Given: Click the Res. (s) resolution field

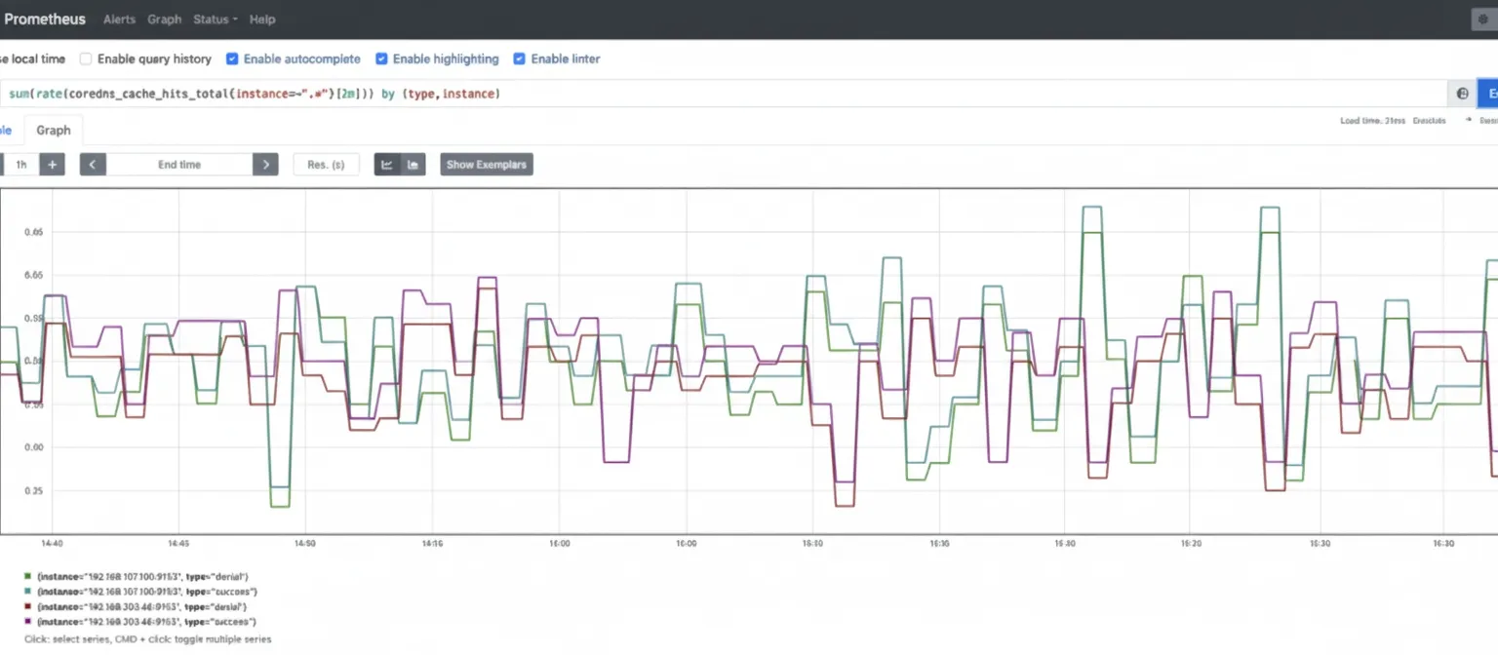Looking at the screenshot, I should pos(326,165).
